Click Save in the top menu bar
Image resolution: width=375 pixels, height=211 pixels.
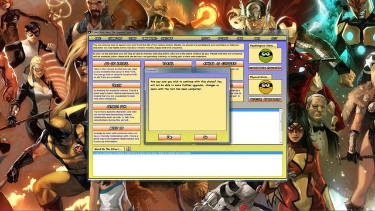[x=240, y=38]
